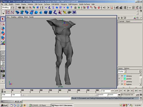Click the MEL command line input
Viewport: 143px width, 107px height.
pyautogui.click(x=36, y=98)
